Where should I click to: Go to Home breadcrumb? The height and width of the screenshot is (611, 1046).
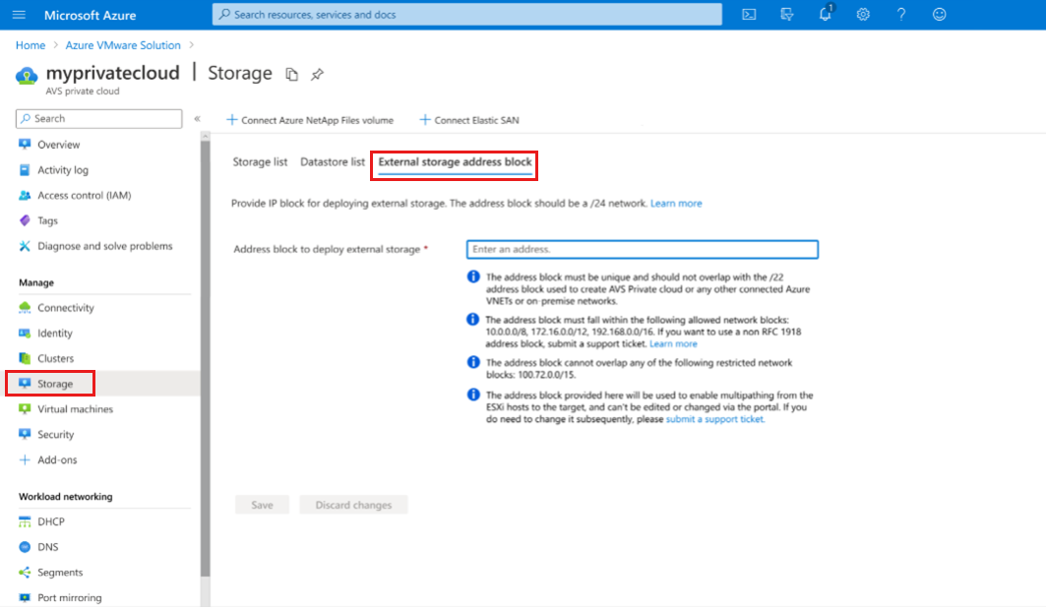(x=31, y=45)
